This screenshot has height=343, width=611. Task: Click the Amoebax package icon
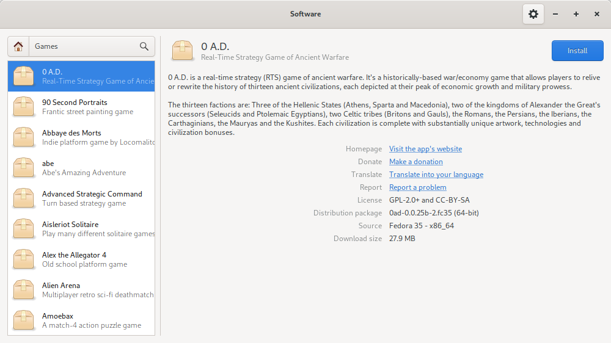point(23,320)
